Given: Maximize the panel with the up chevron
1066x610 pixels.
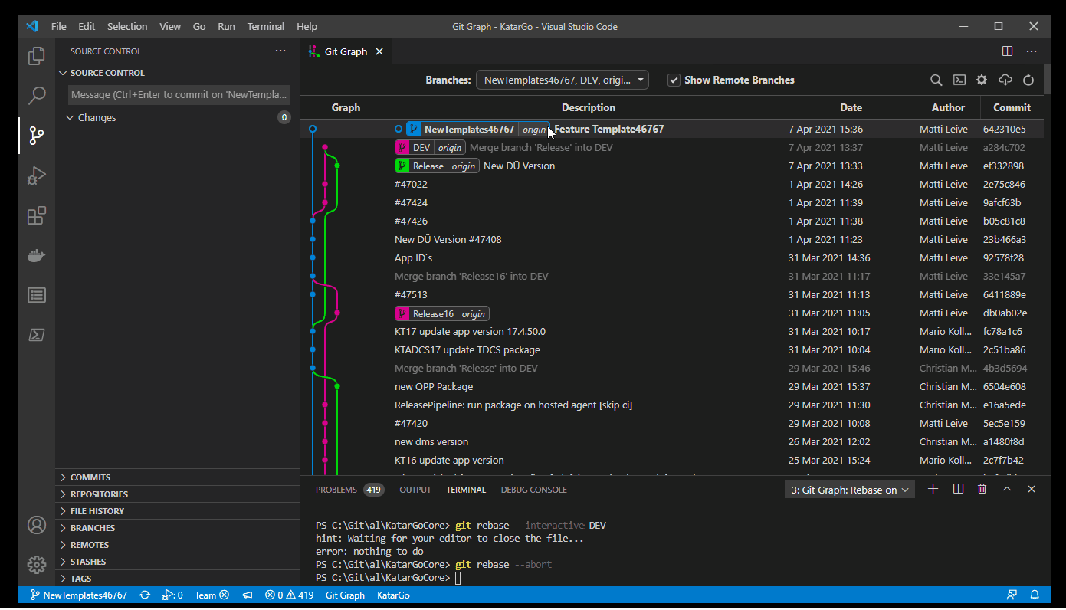Looking at the screenshot, I should [1007, 489].
